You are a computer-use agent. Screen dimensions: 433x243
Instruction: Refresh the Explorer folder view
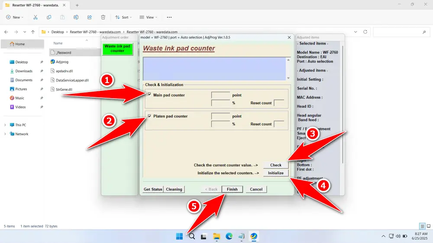365,32
